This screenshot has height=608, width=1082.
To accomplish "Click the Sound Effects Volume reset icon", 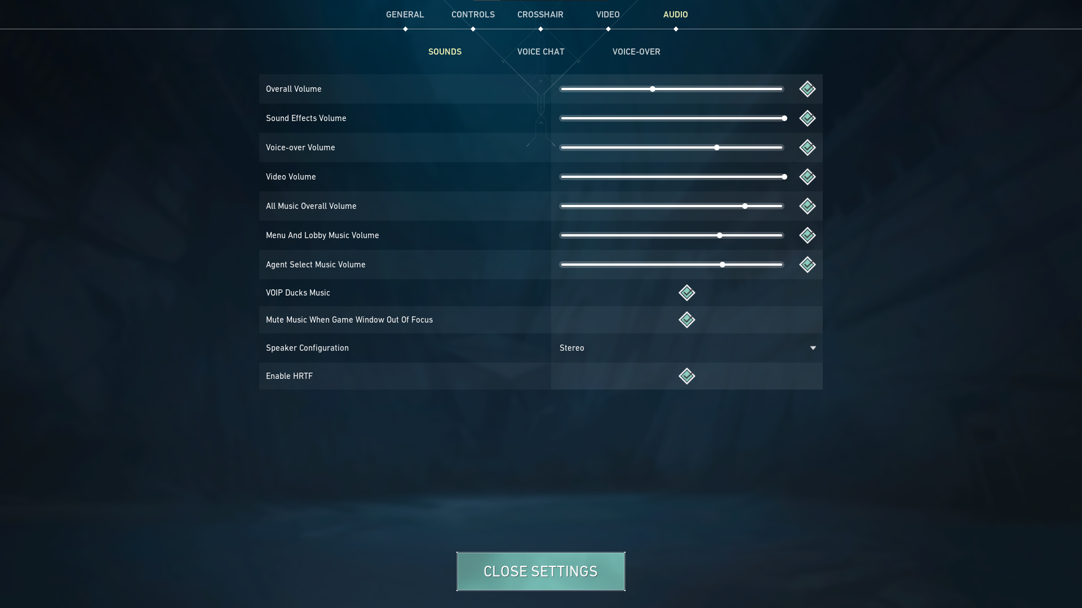I will point(807,118).
